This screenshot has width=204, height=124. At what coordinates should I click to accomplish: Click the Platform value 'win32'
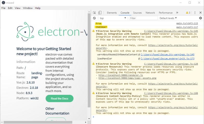tap(34, 98)
